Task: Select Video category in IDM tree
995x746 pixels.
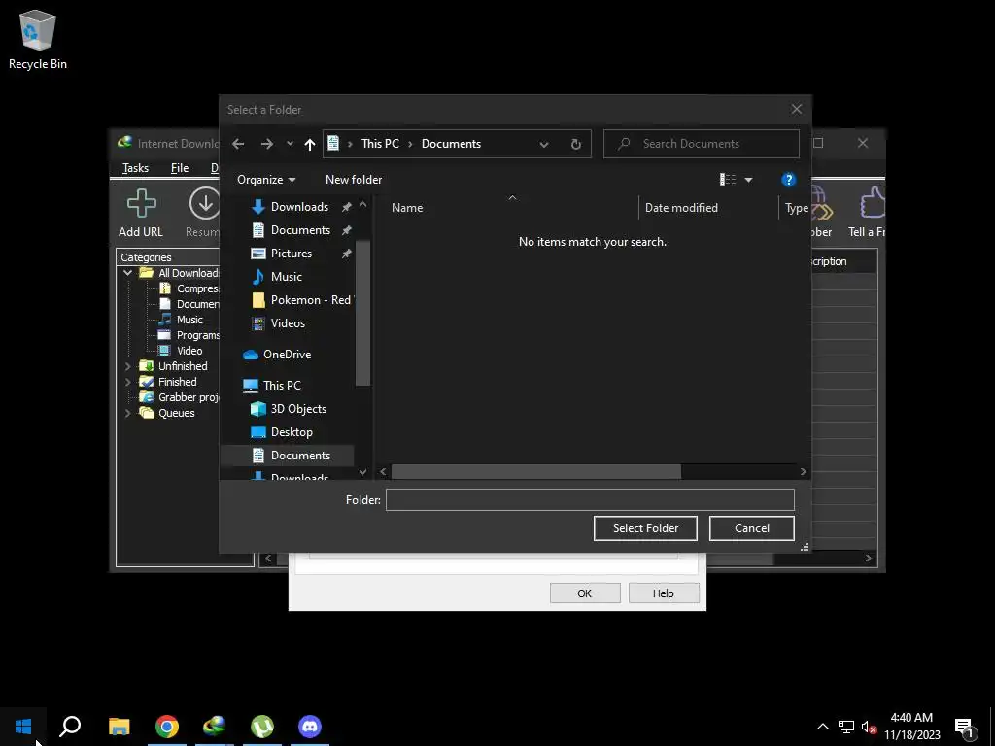Action: pos(189,351)
